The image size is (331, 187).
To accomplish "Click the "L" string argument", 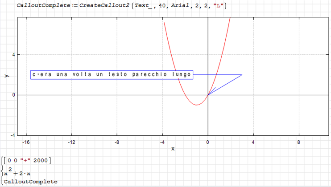I will pyautogui.click(x=219, y=6).
